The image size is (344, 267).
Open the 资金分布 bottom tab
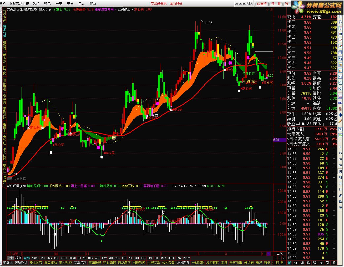pyautogui.click(x=36, y=262)
